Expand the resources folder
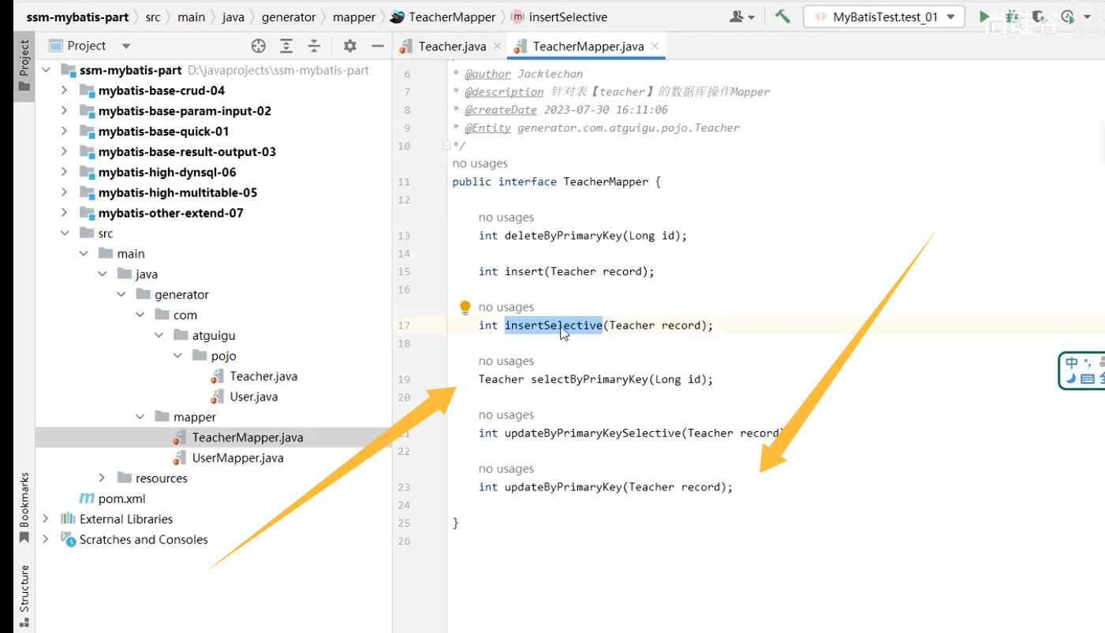 point(103,478)
